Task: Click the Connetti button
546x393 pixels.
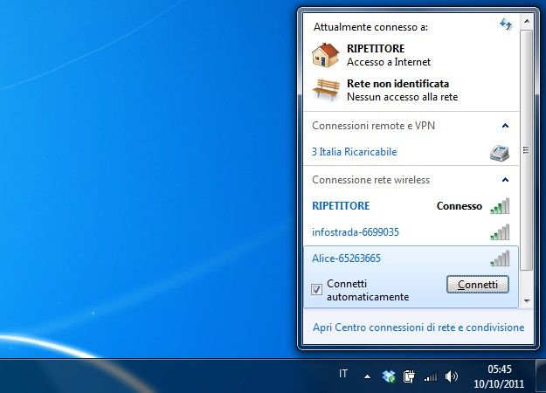Action: pos(478,285)
